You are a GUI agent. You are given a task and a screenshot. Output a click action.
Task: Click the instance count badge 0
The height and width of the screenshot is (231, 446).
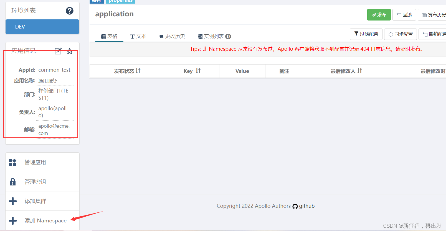[228, 36]
